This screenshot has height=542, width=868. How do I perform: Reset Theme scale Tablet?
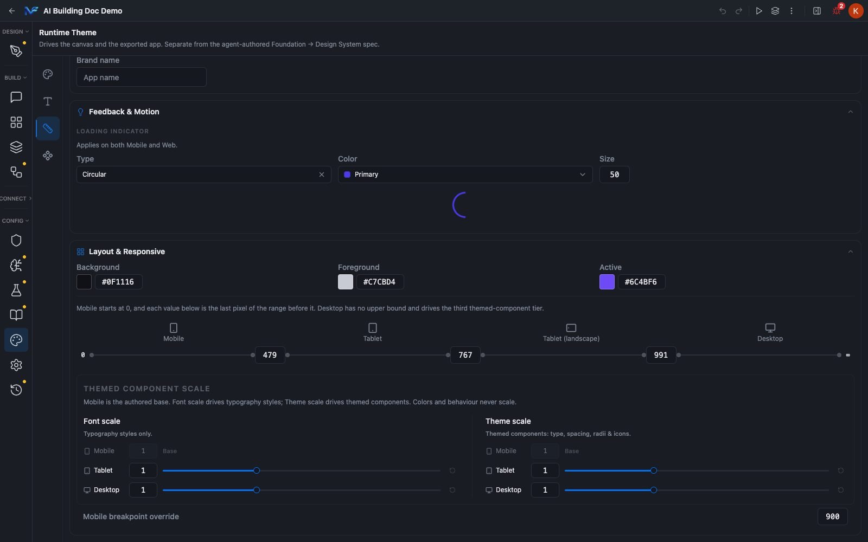(x=840, y=470)
